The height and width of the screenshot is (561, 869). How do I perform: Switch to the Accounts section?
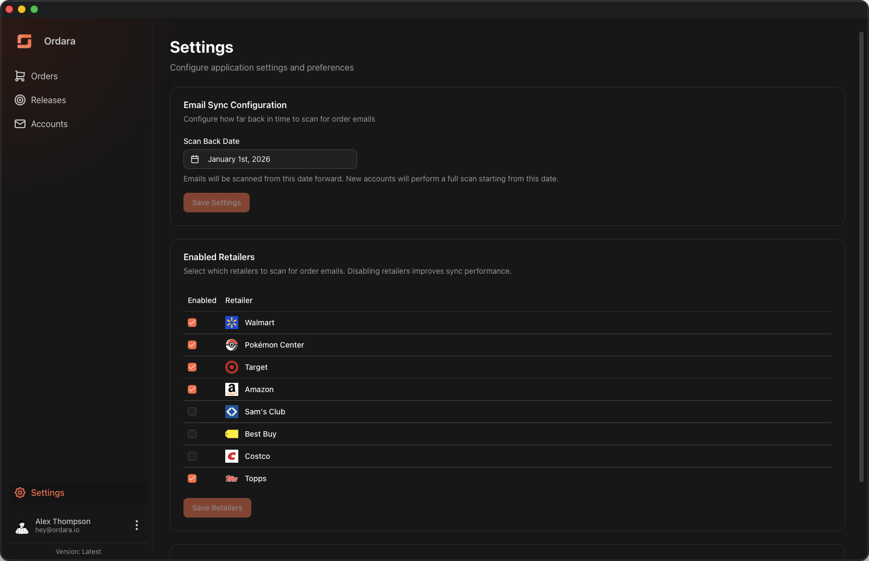pos(49,124)
